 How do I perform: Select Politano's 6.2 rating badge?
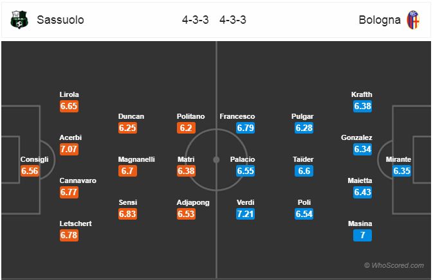(186, 128)
